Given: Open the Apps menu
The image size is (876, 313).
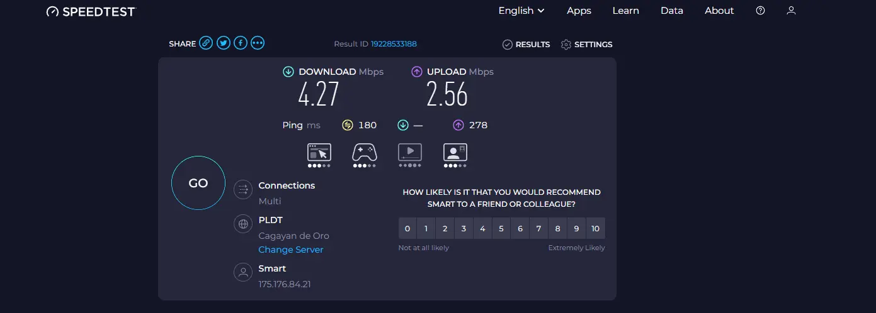Looking at the screenshot, I should (579, 11).
